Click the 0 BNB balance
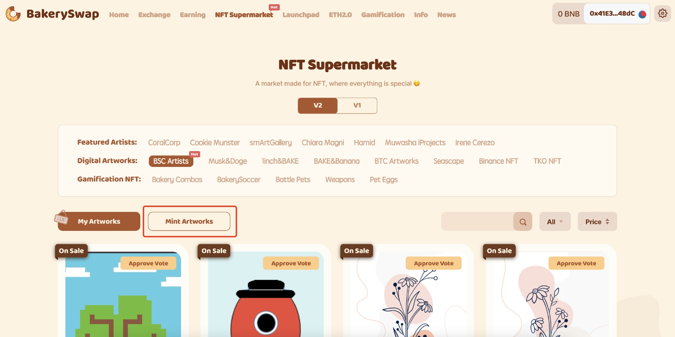 568,14
